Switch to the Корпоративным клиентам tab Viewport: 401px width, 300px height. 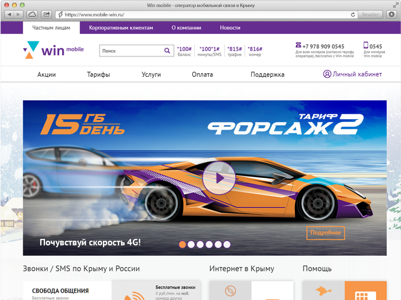tap(121, 28)
